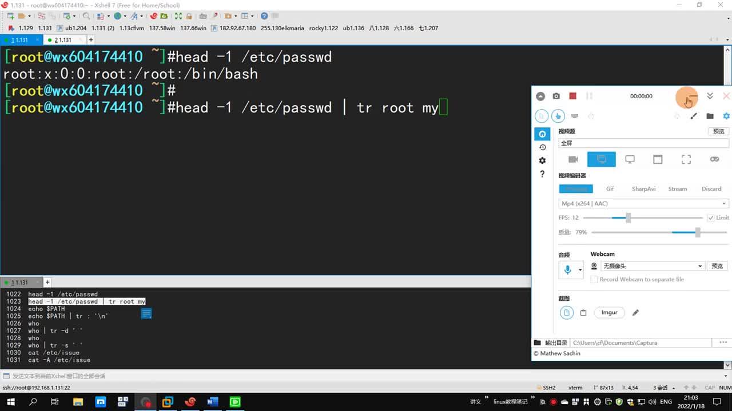Open the Mp4 (x264 | AAC) codec dropdown
The image size is (732, 411).
[643, 204]
